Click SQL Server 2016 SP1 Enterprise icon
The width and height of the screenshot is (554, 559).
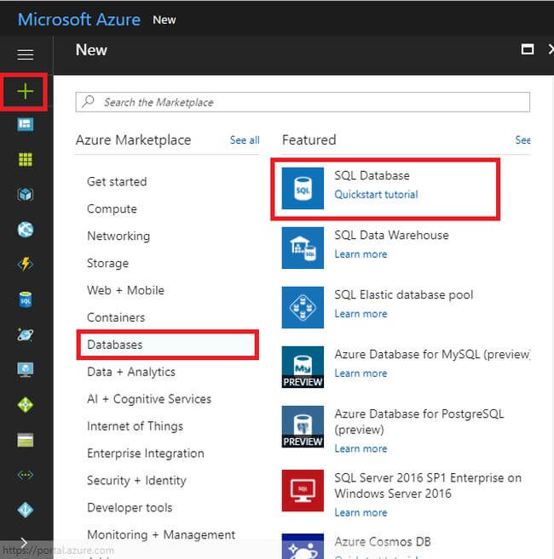[x=303, y=490]
